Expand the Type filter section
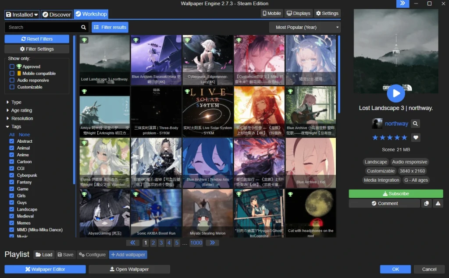 tap(14, 102)
